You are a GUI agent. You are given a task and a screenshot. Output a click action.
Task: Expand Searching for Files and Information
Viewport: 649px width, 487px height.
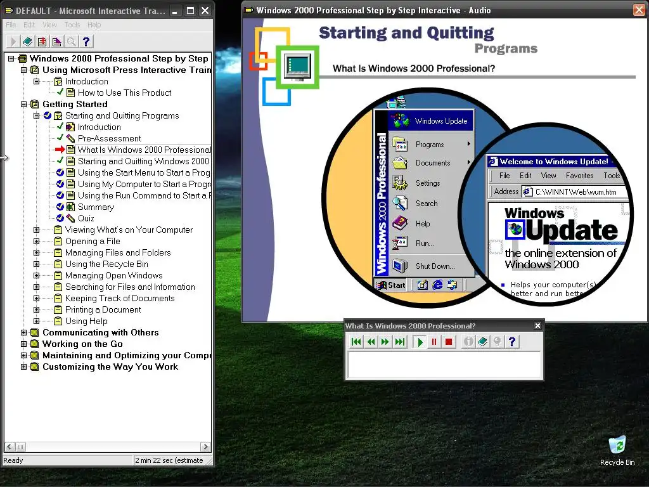click(x=36, y=287)
